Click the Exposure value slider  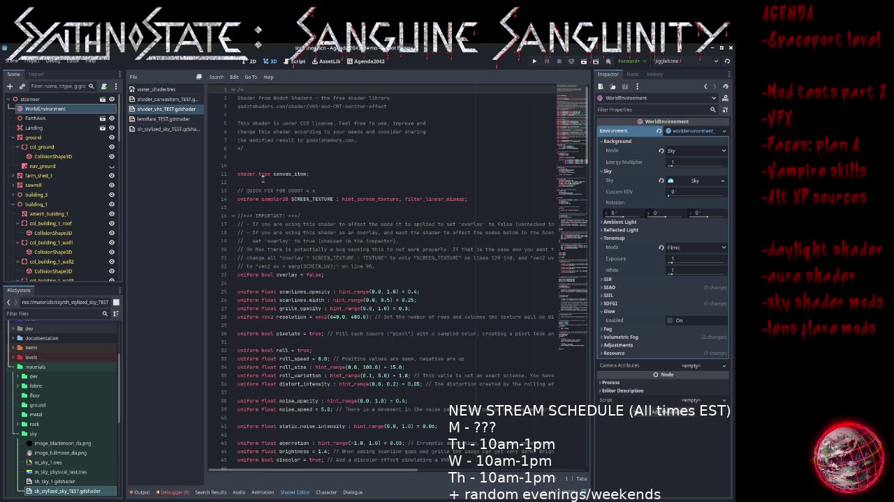[x=696, y=259]
